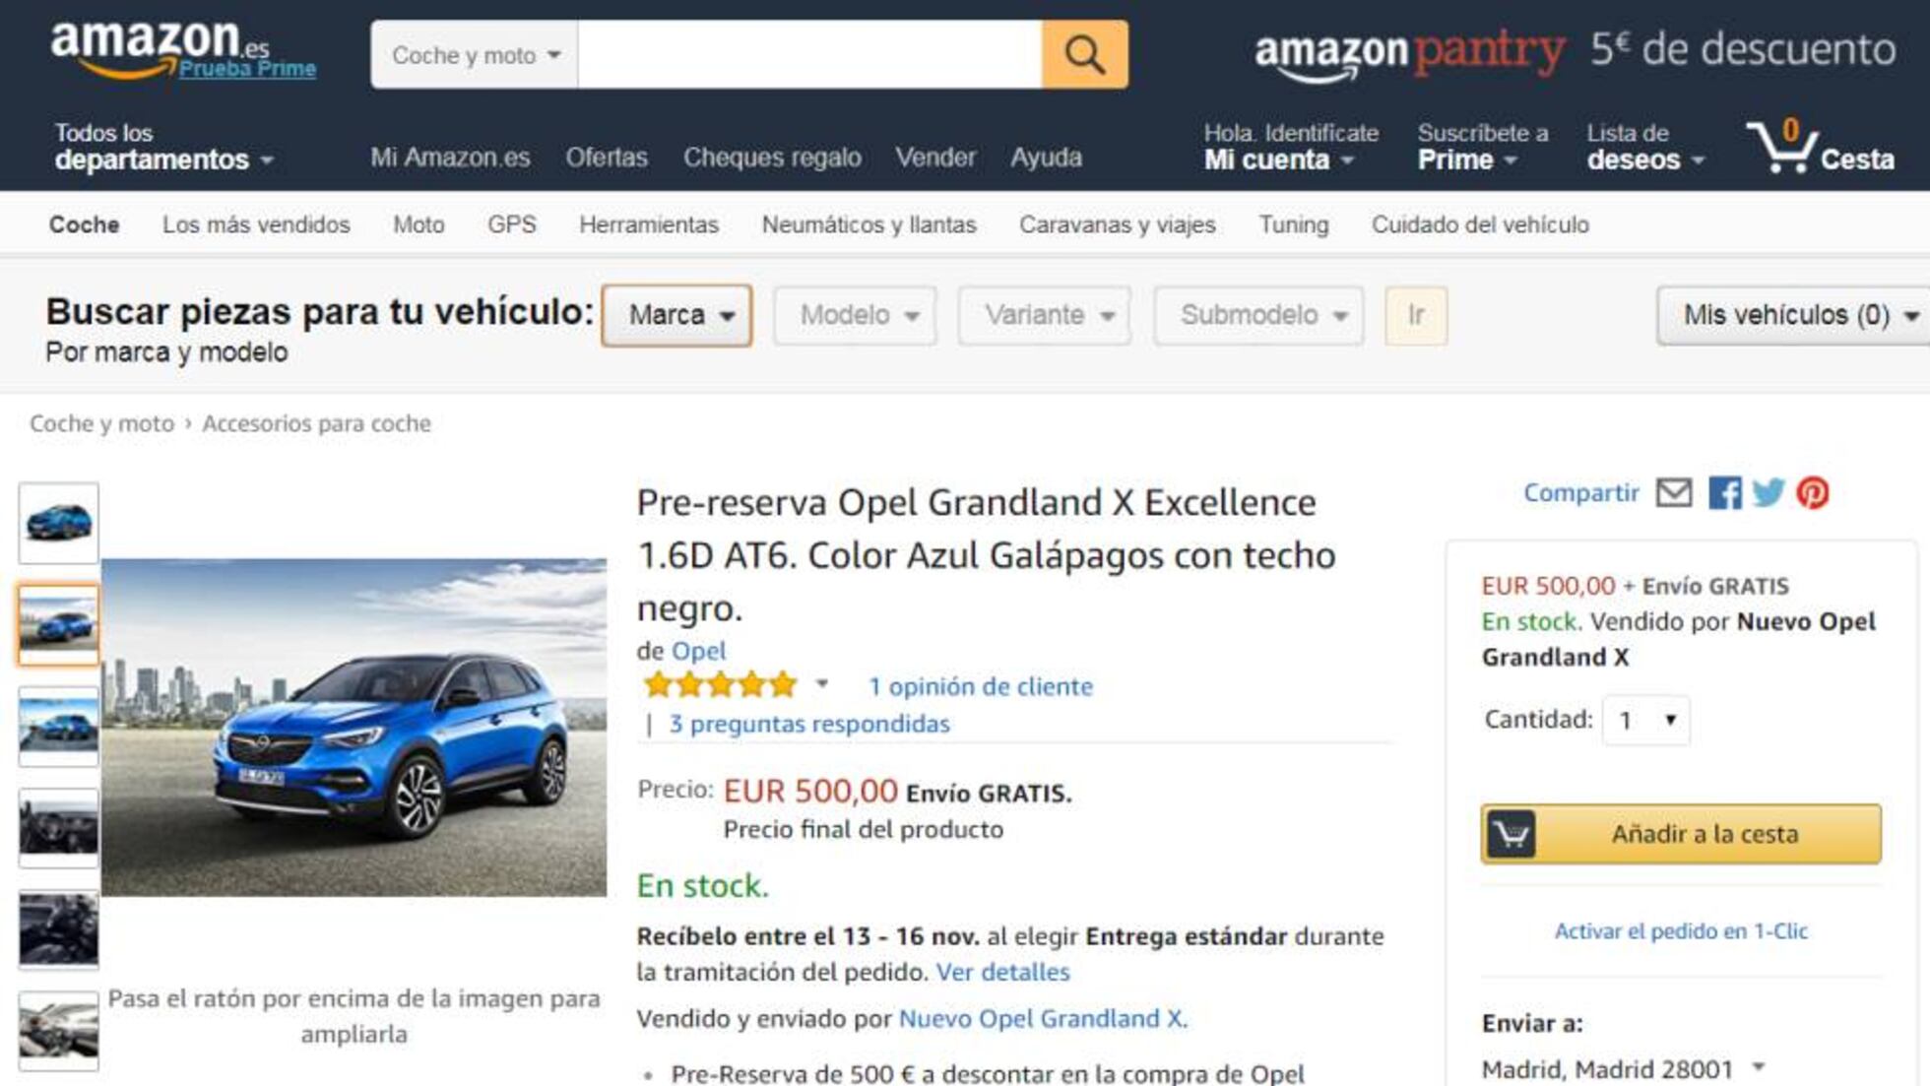Share the product via email envelope icon
Viewport: 1930px width, 1086px height.
point(1674,492)
